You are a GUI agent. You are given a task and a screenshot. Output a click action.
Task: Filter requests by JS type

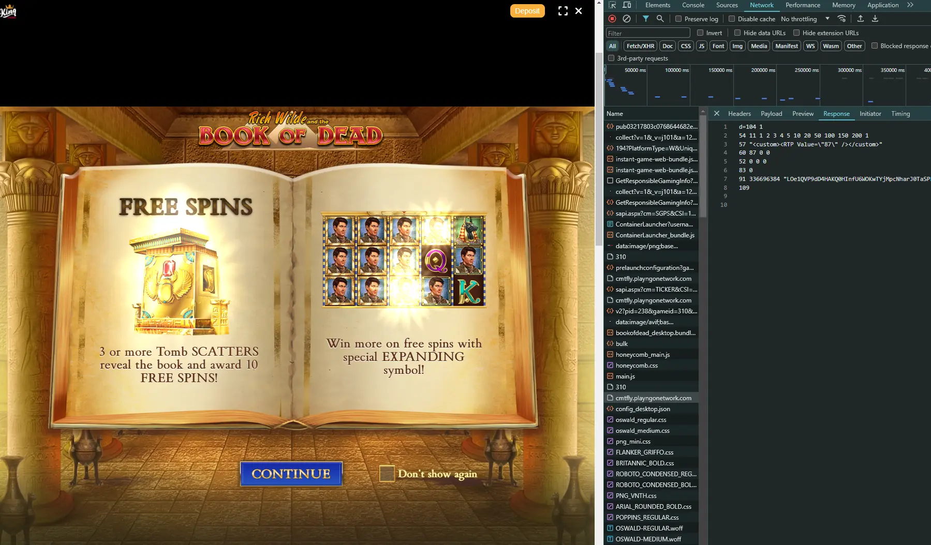click(702, 46)
